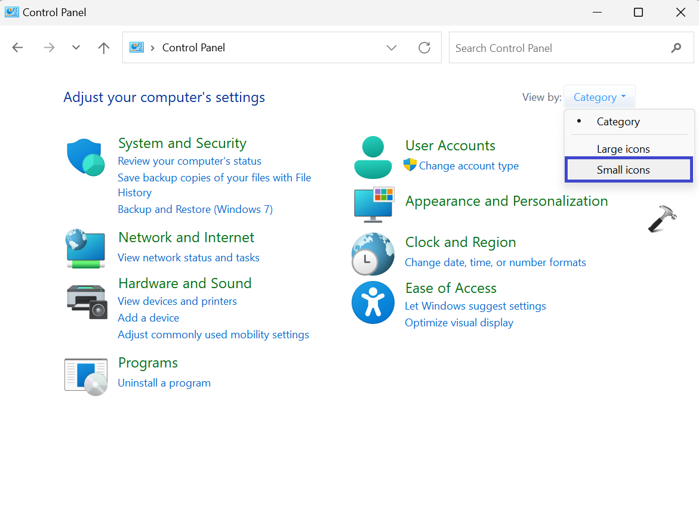The height and width of the screenshot is (519, 699).
Task: Click the Search Control Panel field
Action: tap(558, 48)
